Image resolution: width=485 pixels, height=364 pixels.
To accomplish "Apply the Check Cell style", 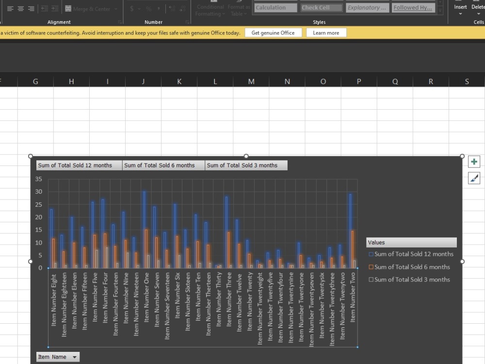I will pyautogui.click(x=322, y=8).
